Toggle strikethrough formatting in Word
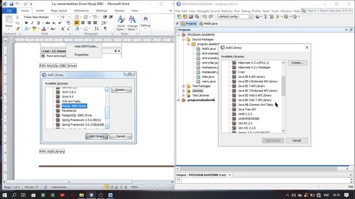 coord(48,23)
